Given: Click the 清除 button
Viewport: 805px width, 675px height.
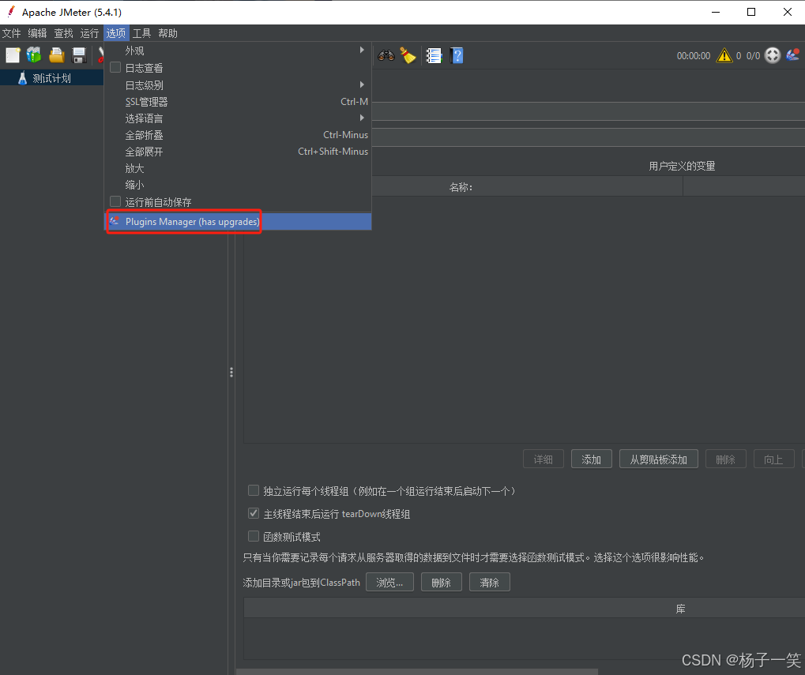Looking at the screenshot, I should click(x=490, y=582).
